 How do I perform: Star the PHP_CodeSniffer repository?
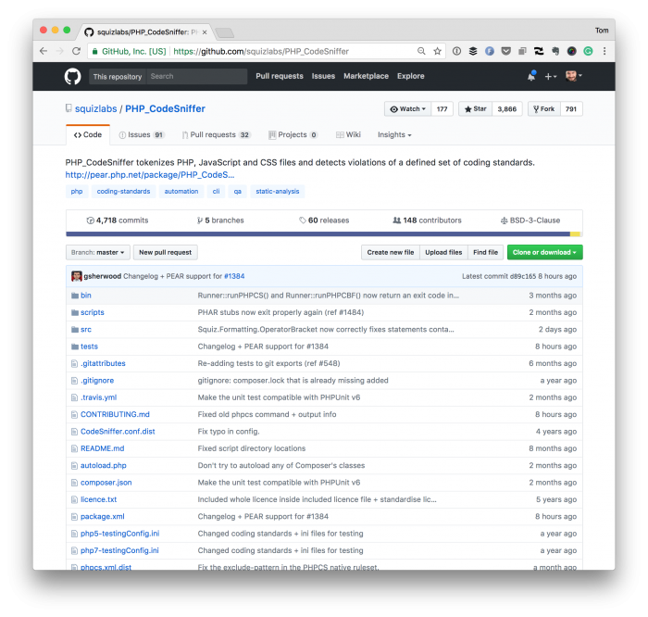475,109
